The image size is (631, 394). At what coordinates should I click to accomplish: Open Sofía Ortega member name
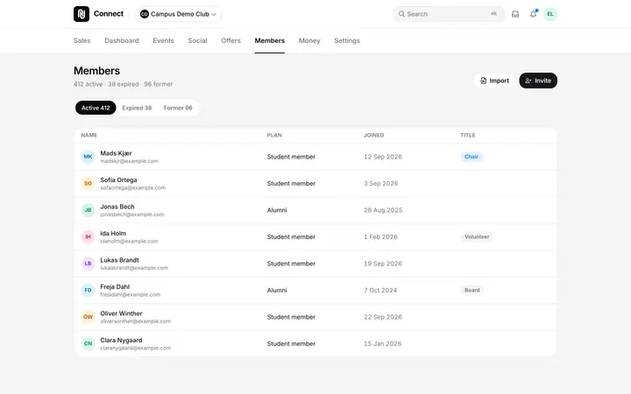[x=118, y=179]
